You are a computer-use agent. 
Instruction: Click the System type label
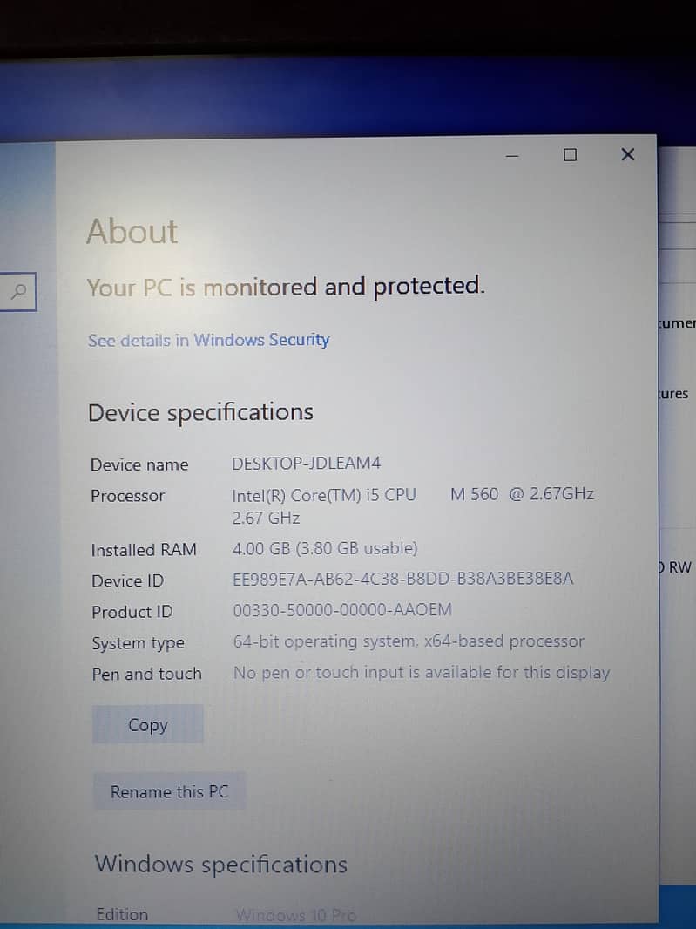tap(138, 643)
